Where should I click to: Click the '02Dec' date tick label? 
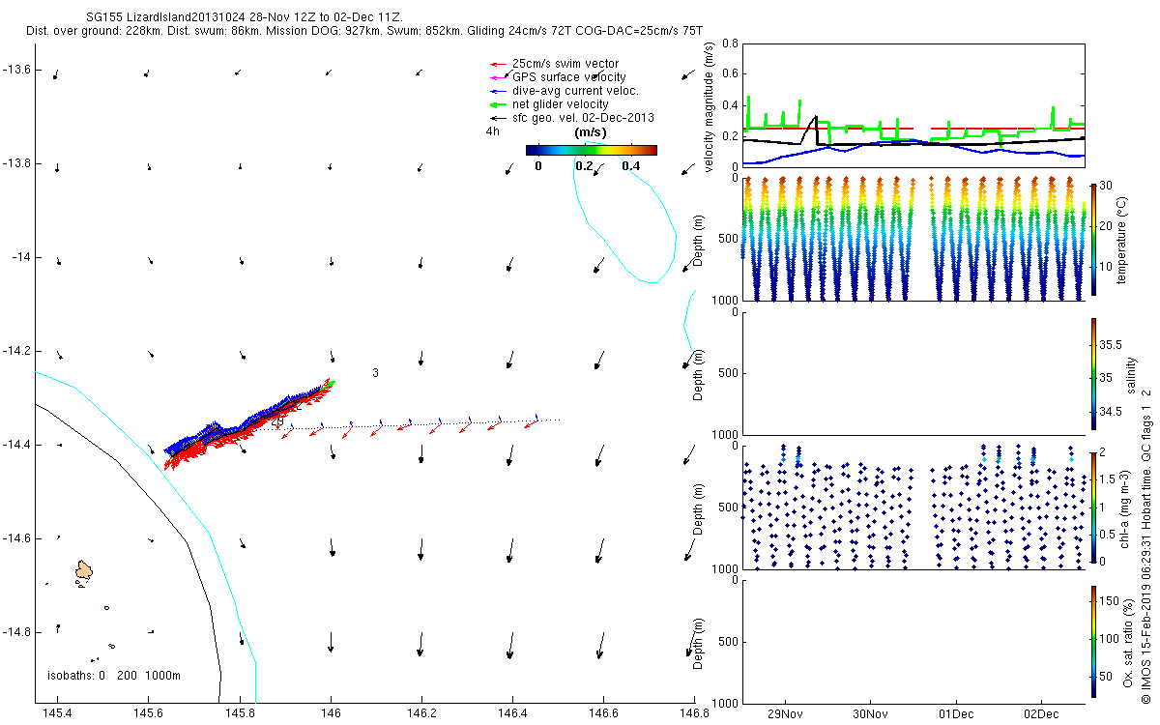(x=1040, y=713)
